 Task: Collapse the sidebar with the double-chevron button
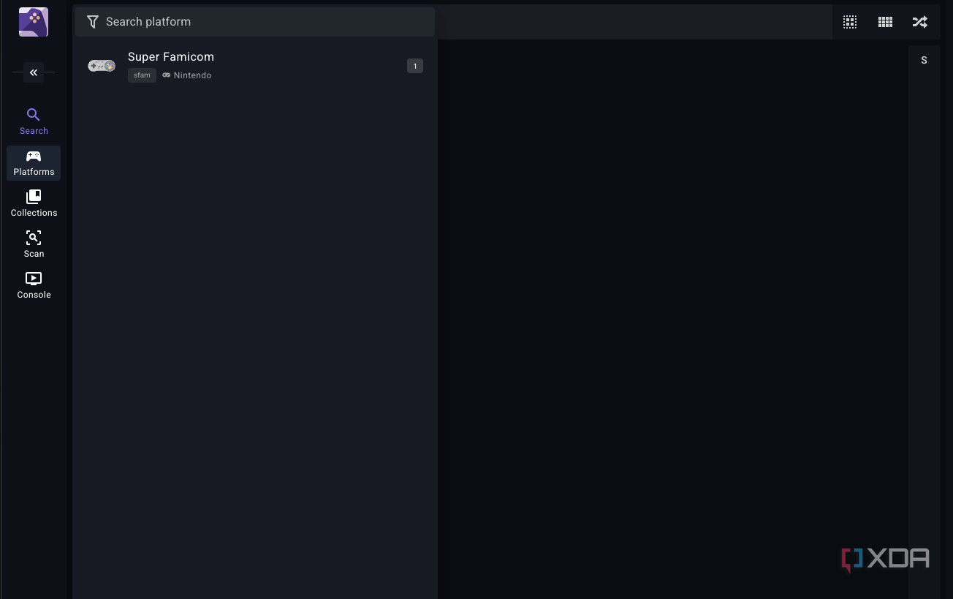click(x=34, y=72)
